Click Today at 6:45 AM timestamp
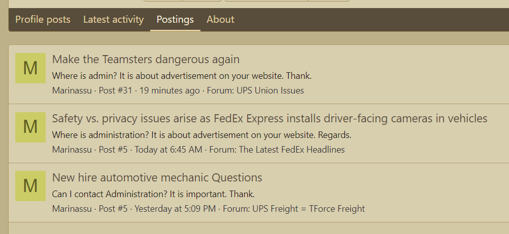509x234 pixels. [x=168, y=150]
